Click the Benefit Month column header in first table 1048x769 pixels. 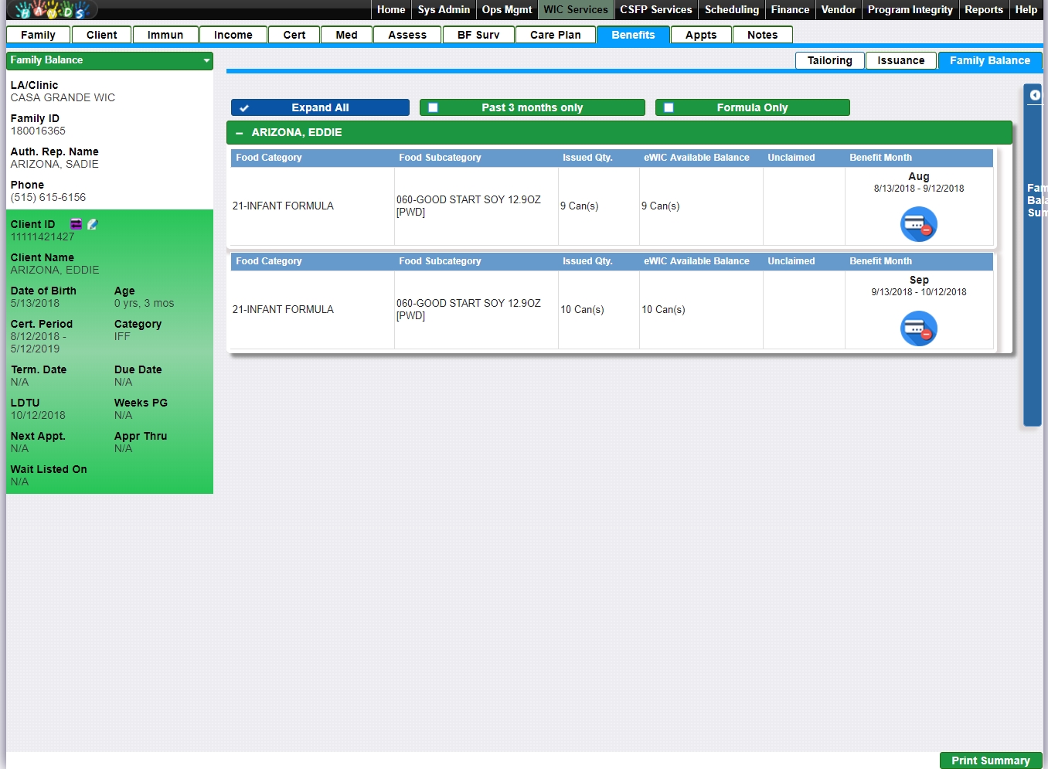(x=880, y=158)
